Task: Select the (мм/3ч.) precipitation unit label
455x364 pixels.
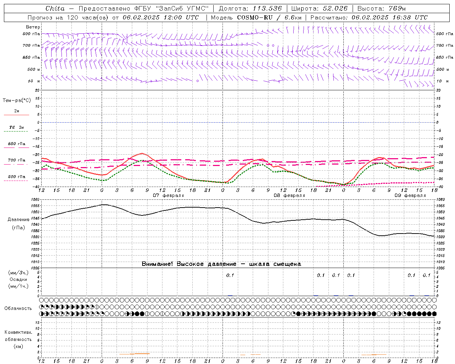Action: tap(18, 273)
